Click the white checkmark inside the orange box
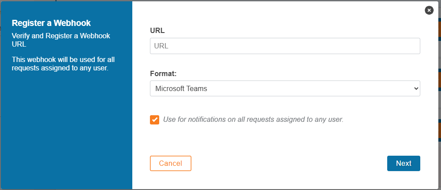 [154, 120]
